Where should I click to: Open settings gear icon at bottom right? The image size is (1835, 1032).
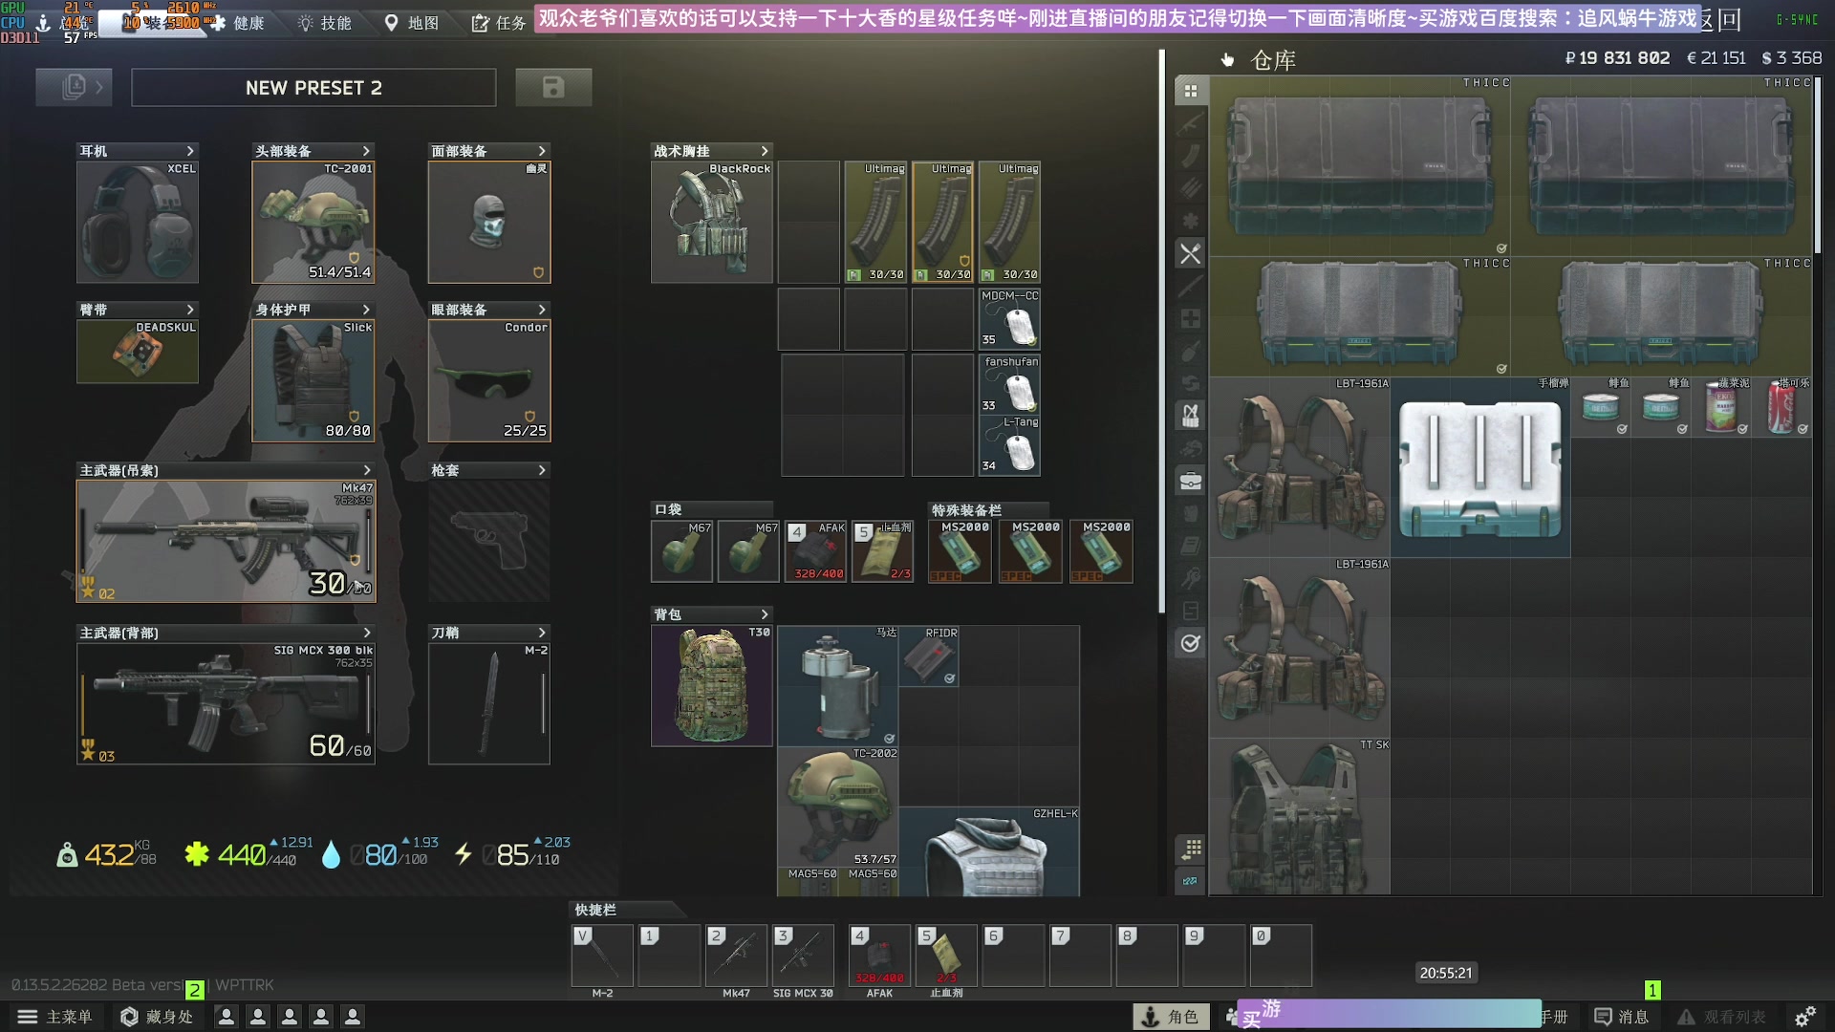(1804, 1017)
